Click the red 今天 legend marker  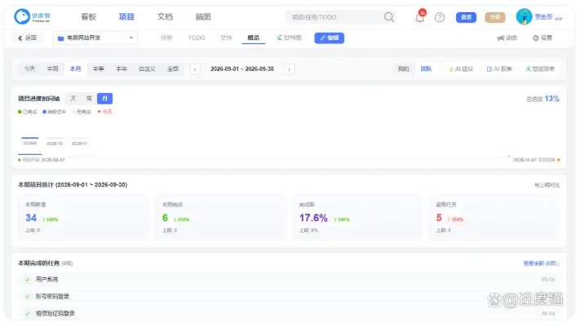coord(104,112)
